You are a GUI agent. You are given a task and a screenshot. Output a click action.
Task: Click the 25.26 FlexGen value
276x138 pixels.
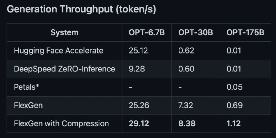[139, 106]
